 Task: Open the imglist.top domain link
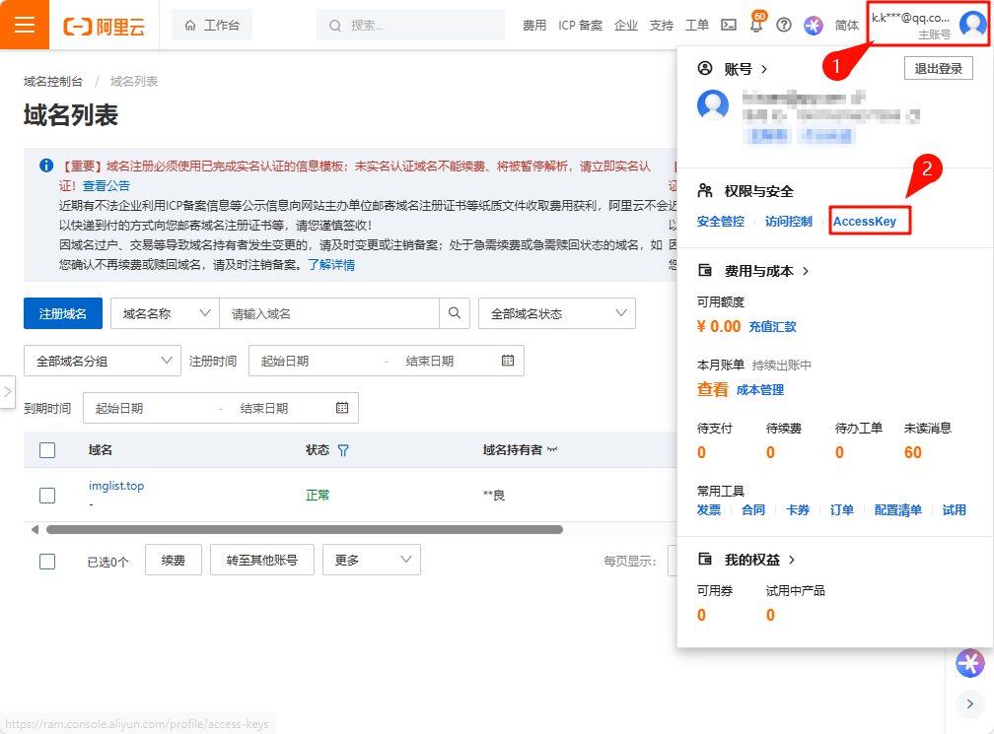[116, 486]
